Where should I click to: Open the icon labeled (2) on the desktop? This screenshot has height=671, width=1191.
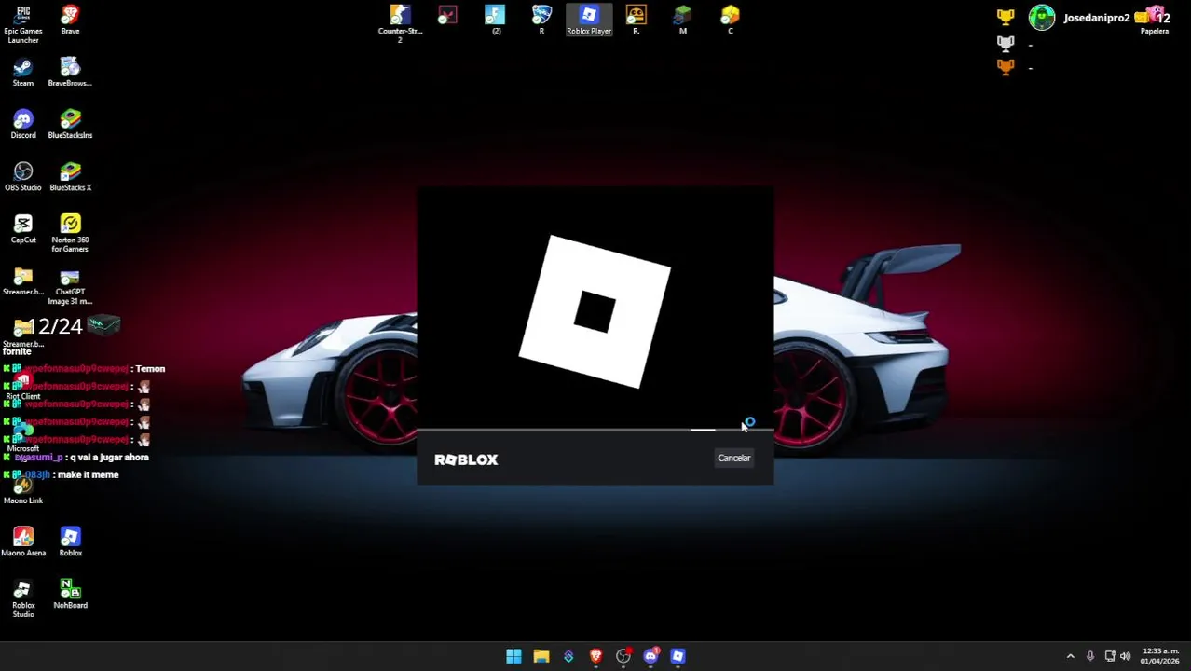pyautogui.click(x=496, y=20)
